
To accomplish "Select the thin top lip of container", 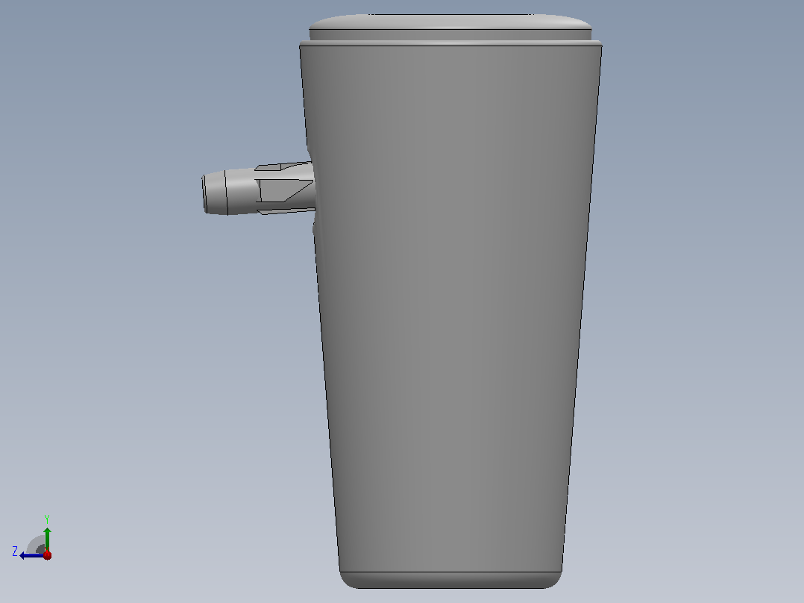I will [x=450, y=43].
